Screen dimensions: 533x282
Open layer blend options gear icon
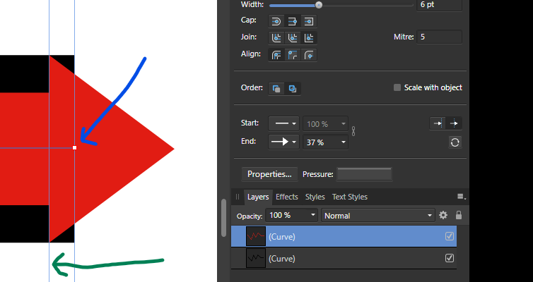tap(443, 215)
